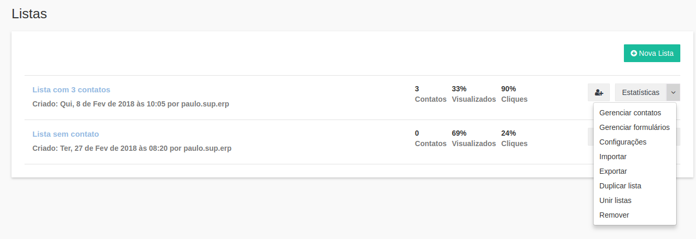Click the 90% Cliques statistic
The width and height of the screenshot is (696, 239).
click(514, 94)
